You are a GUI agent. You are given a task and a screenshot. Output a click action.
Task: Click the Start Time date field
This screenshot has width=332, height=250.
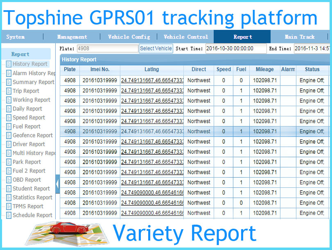[236, 48]
